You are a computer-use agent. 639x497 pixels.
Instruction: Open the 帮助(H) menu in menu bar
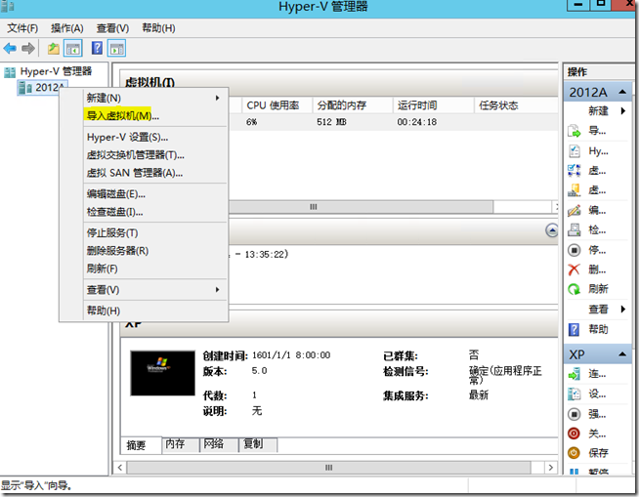[x=158, y=28]
